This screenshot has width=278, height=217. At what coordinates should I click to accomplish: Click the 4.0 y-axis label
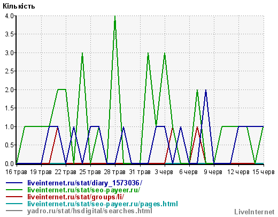[9, 16]
